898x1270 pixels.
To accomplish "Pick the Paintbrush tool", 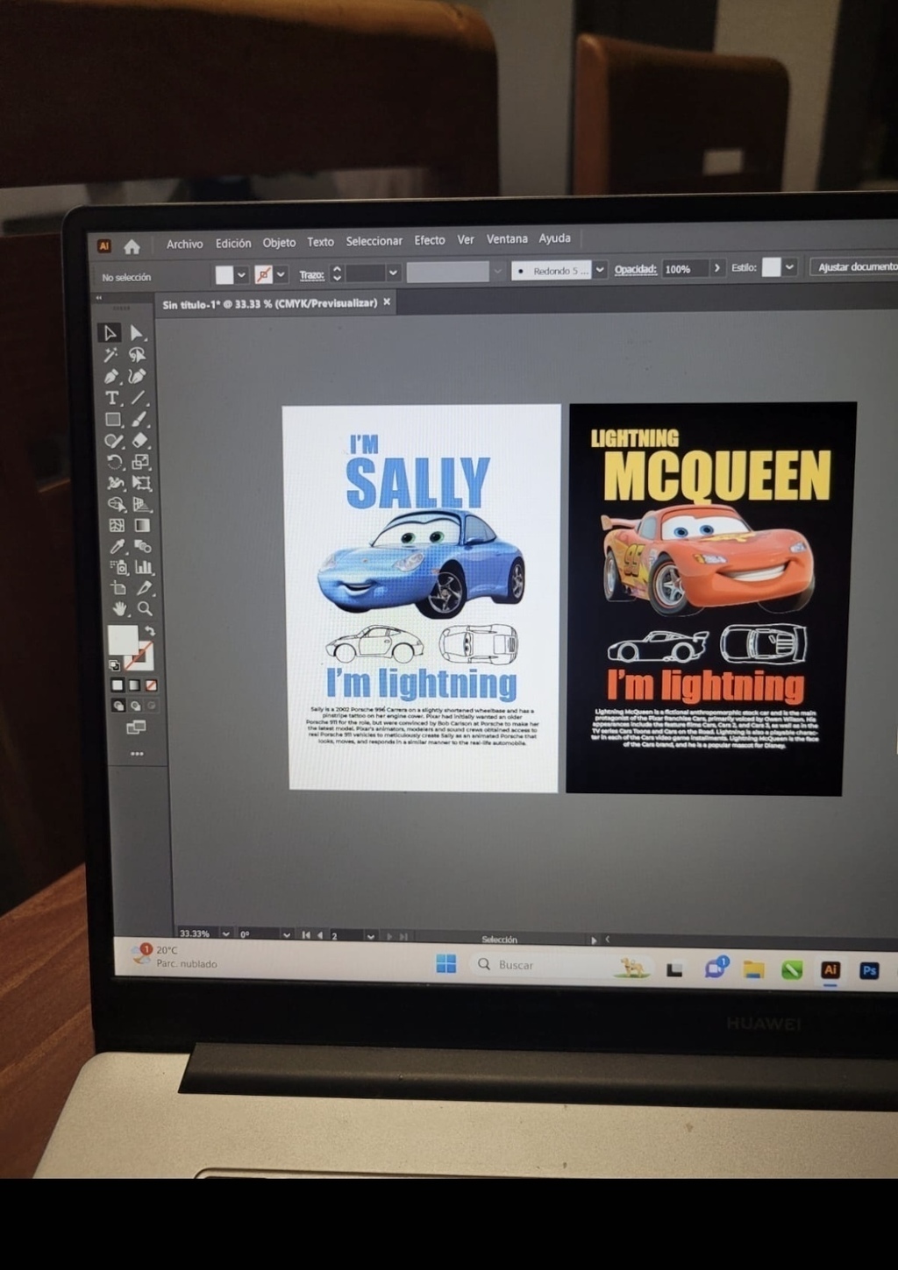I will tap(139, 419).
